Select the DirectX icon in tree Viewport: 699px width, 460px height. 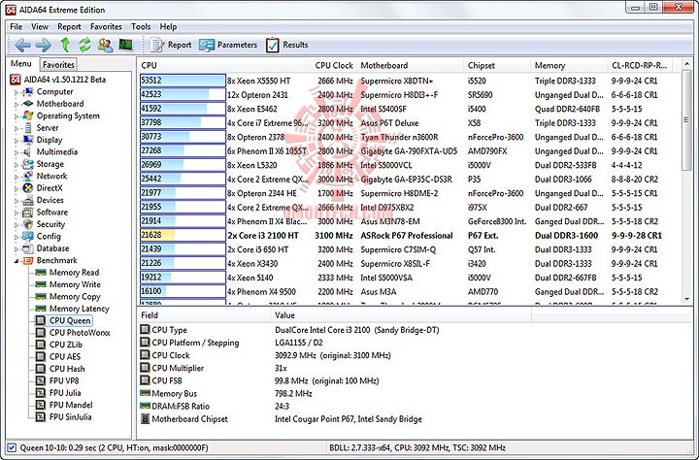28,188
